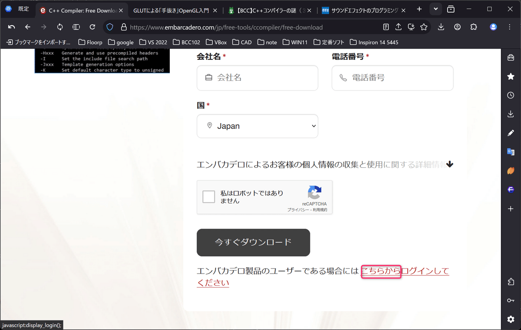Click the compiler options terminal thumbnail

click(102, 61)
